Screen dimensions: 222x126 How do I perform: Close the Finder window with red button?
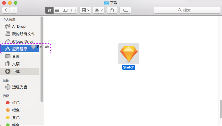pyautogui.click(x=4, y=3)
